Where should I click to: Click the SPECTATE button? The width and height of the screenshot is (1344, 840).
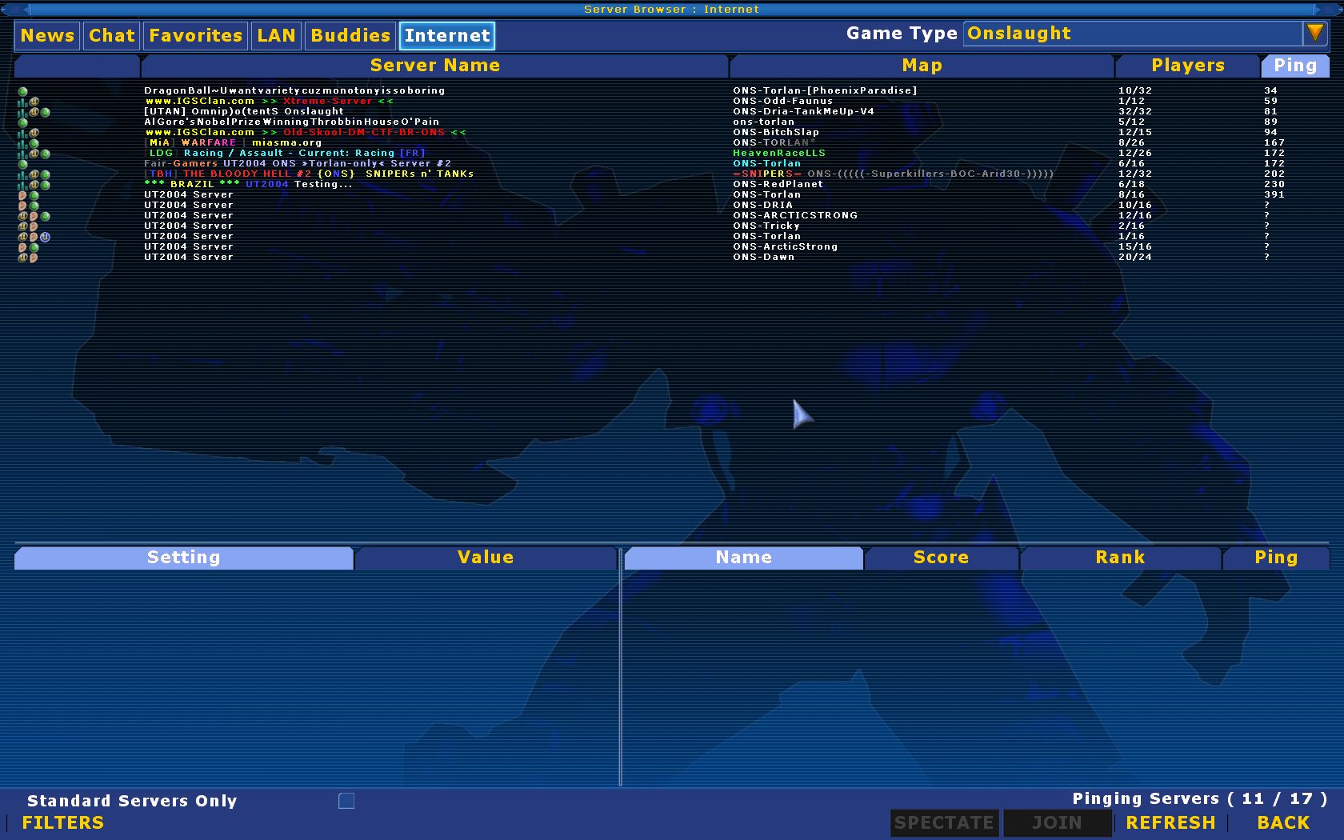point(944,822)
